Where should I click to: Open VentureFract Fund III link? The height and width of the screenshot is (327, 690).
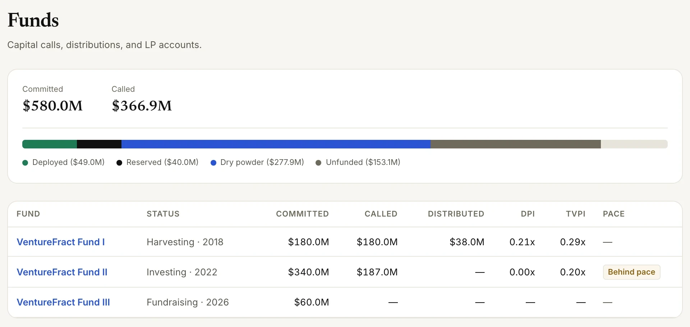click(63, 302)
